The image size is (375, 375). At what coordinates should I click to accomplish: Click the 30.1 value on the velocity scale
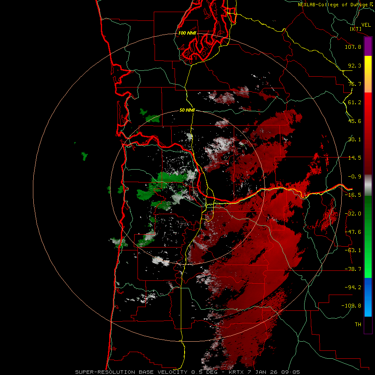tap(355, 140)
